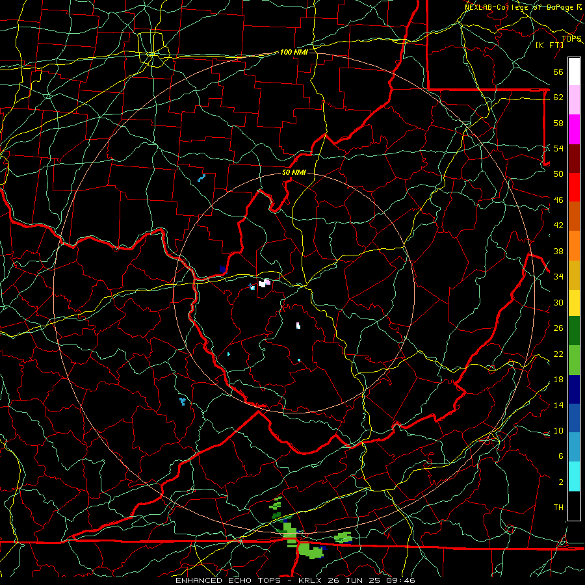Pick the sky blue legend swatch
This screenshot has height=585, width=585.
click(574, 447)
